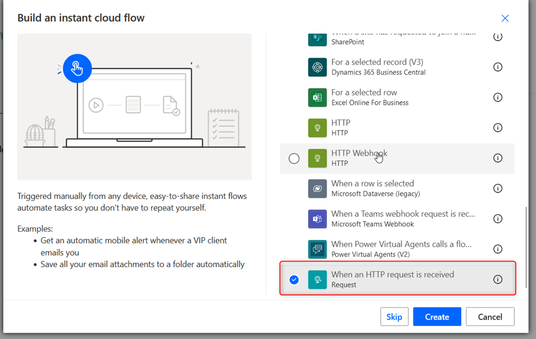Click the Create button

pyautogui.click(x=437, y=317)
